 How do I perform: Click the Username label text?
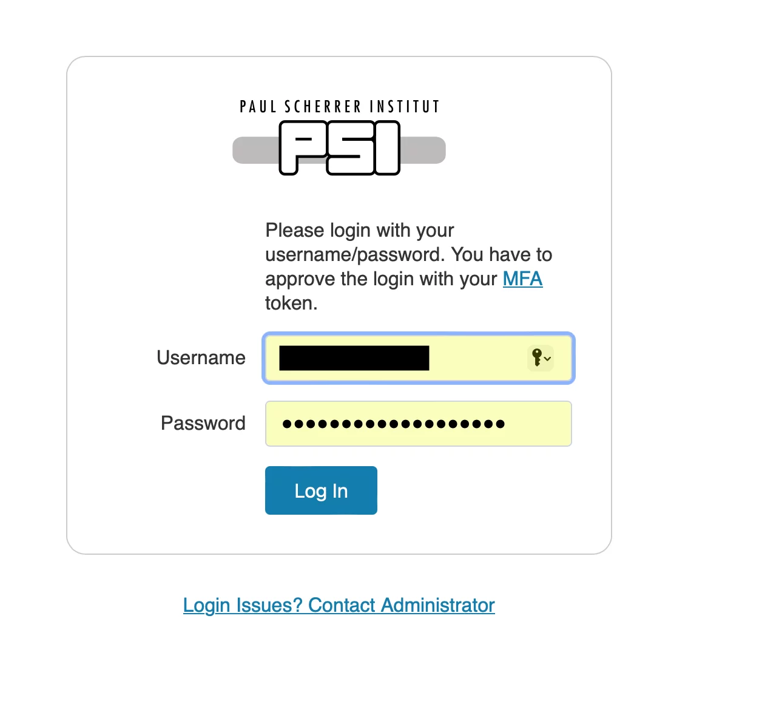tap(201, 358)
